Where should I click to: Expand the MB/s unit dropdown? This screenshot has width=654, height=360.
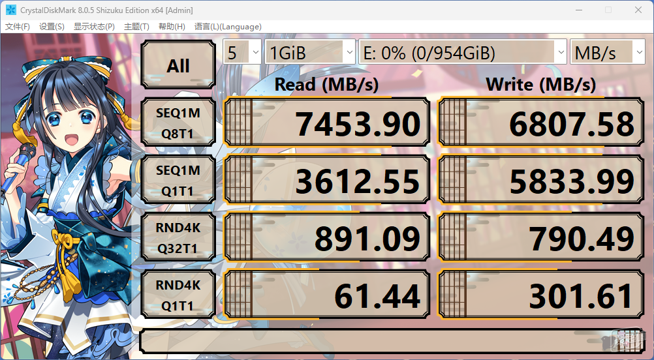pos(607,52)
